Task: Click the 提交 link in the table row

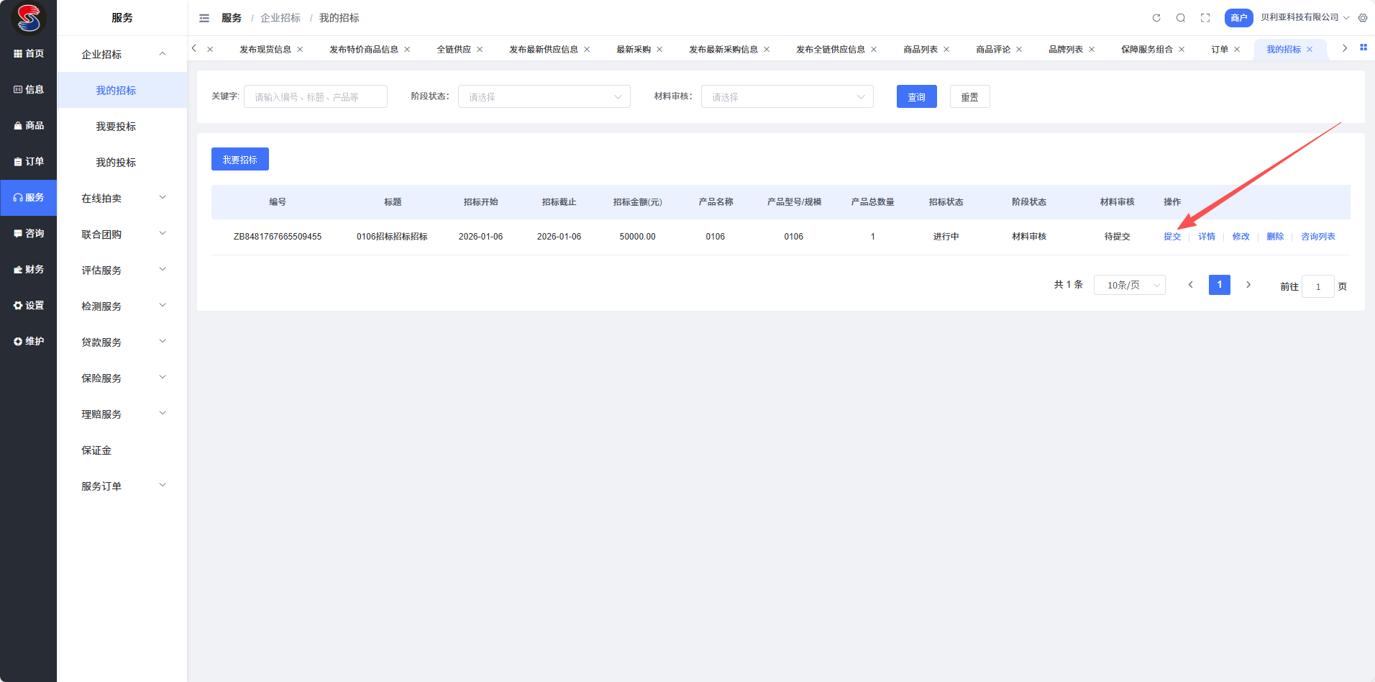Action: [1172, 237]
